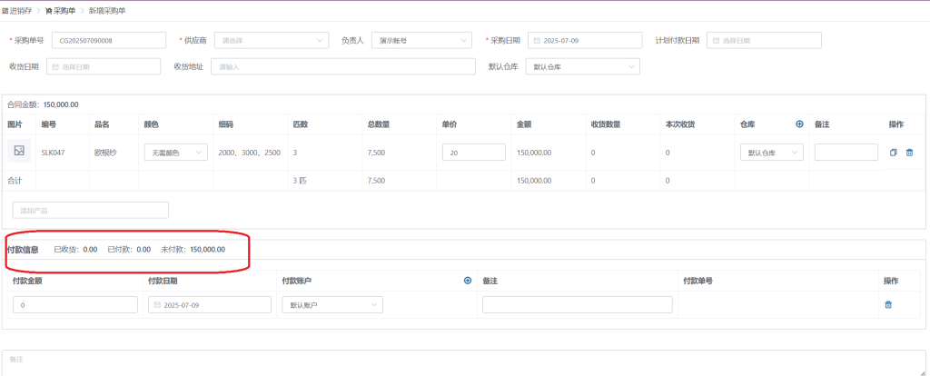Click the SLK047 product image placeholder

point(19,152)
